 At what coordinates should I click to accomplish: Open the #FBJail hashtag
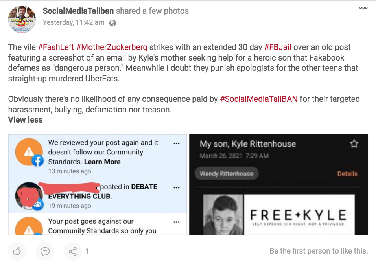[278, 47]
